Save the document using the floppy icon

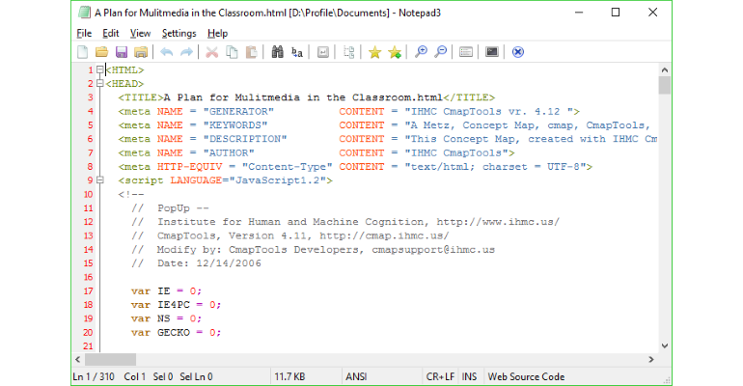click(x=122, y=52)
